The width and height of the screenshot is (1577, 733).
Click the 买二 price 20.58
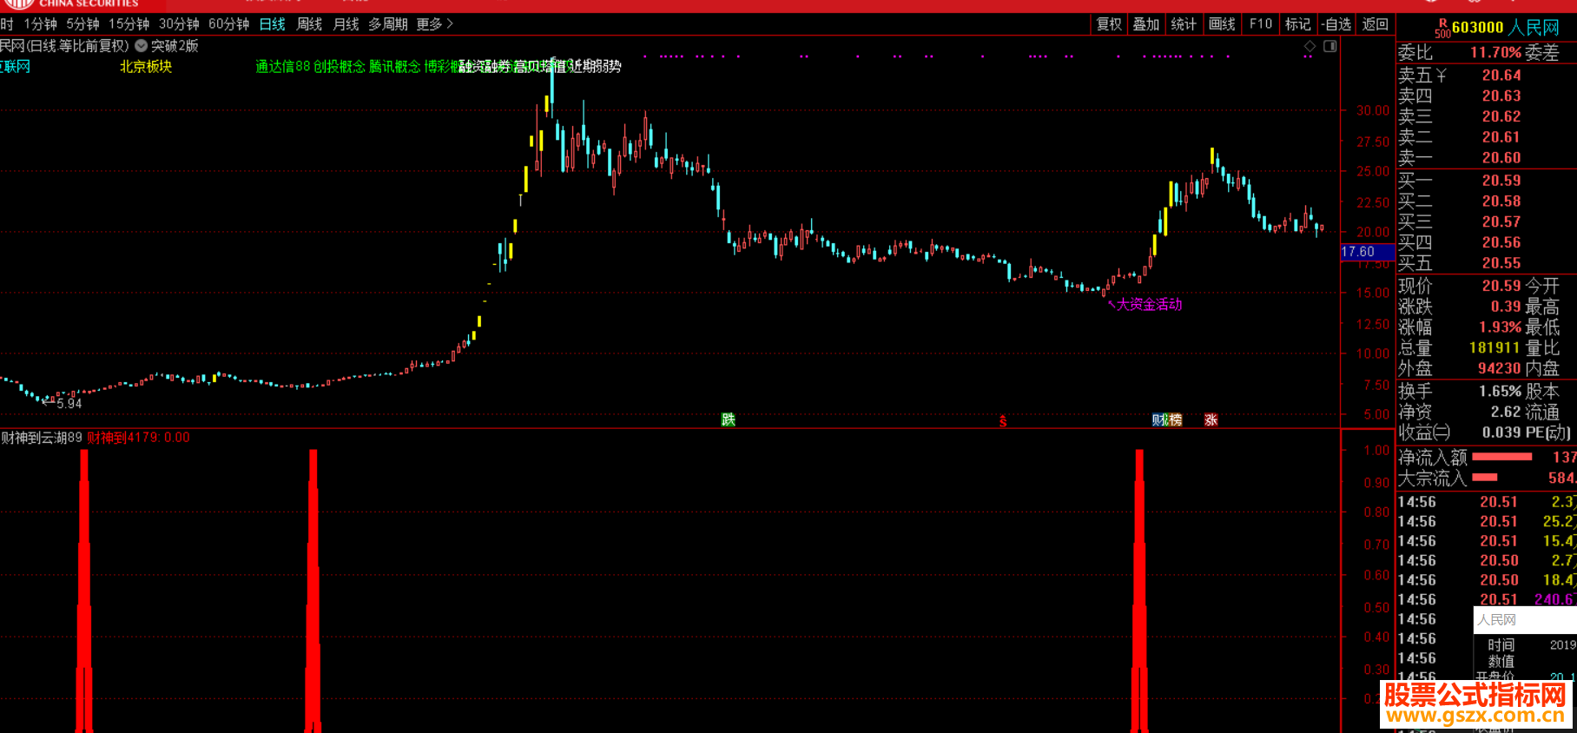click(x=1501, y=201)
